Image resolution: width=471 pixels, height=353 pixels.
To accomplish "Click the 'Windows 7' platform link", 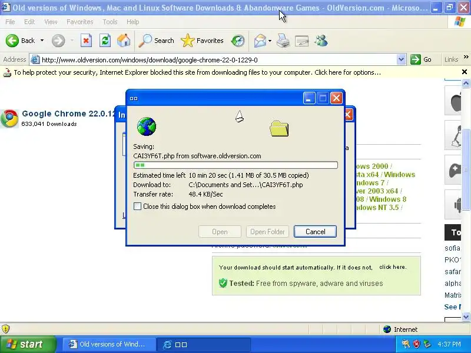I will click(x=370, y=182).
